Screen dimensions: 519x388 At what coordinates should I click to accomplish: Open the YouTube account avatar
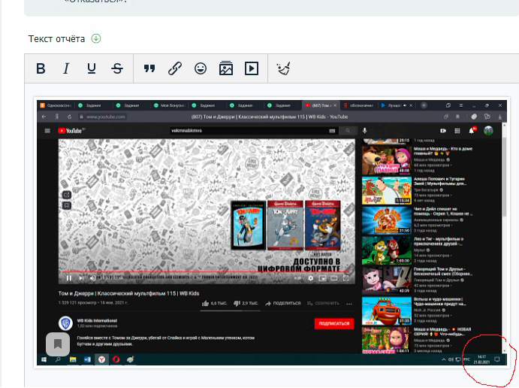coord(488,131)
